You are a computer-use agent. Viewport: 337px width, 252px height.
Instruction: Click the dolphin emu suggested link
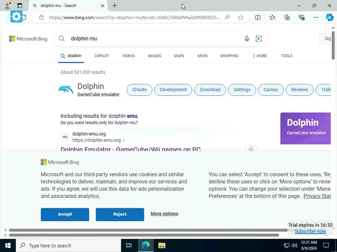(123, 116)
